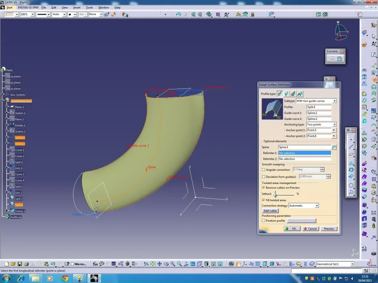Viewport: 378px width, 283px height.
Task: Click the Cancel button in Swept Surface dialog
Action: 311,229
